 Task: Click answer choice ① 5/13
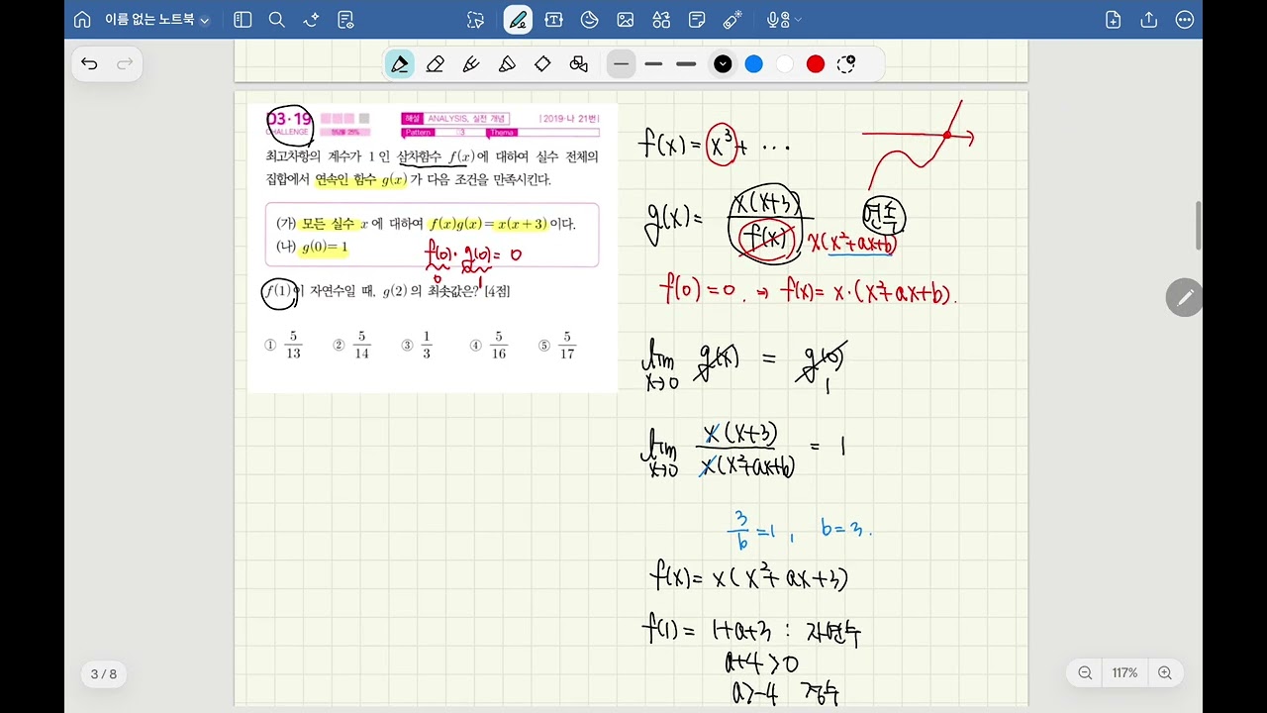[284, 345]
